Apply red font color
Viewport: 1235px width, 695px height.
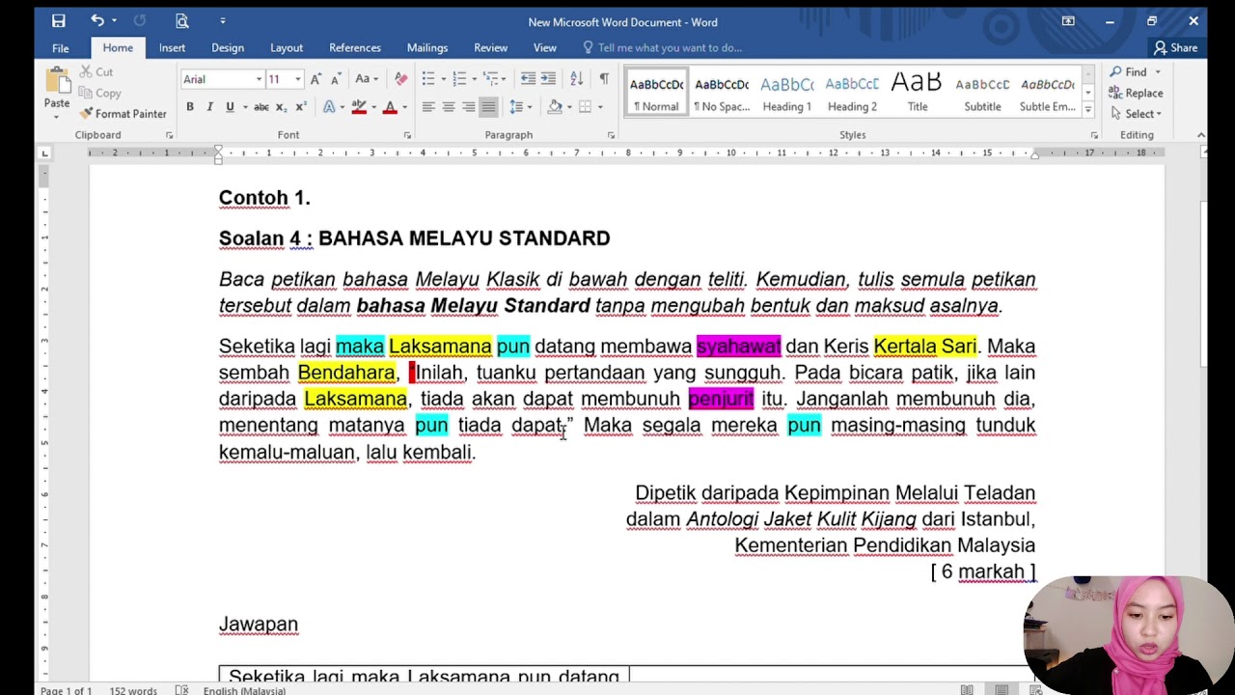[390, 107]
